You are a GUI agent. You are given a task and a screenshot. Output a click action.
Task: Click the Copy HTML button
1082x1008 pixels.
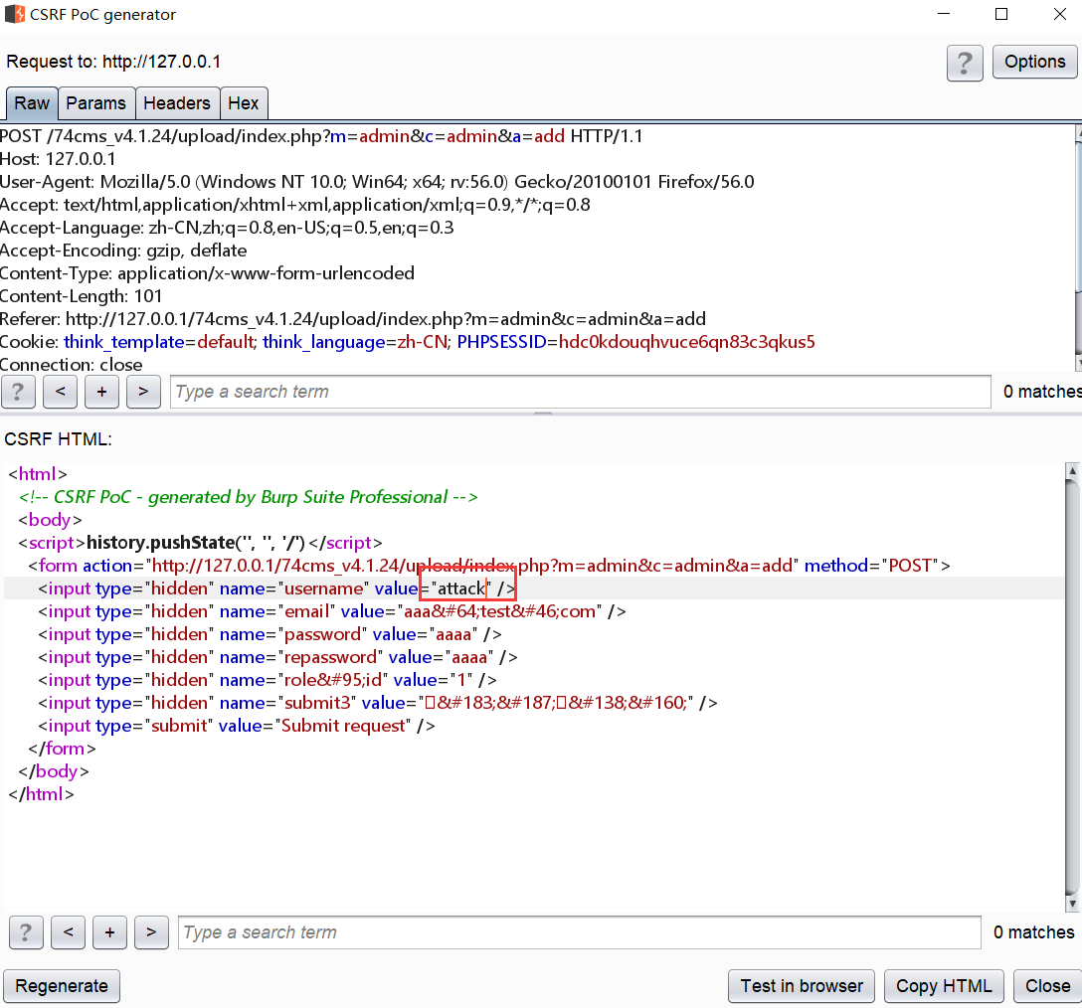point(944,986)
